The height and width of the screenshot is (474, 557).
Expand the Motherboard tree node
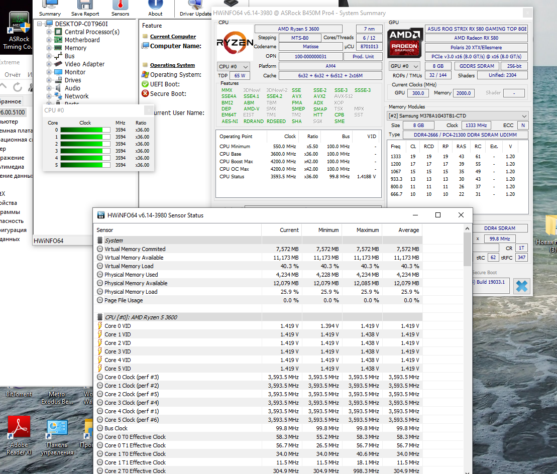pyautogui.click(x=49, y=40)
